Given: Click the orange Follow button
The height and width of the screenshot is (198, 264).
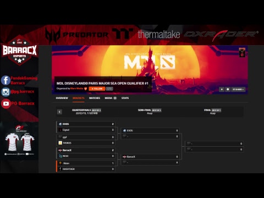Looking at the screenshot, I should click(x=97, y=89).
